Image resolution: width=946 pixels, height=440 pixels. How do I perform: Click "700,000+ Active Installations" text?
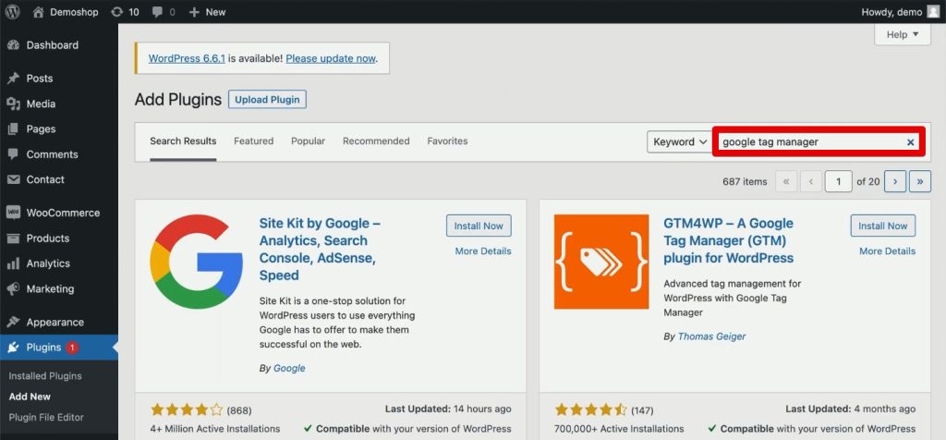pos(619,429)
